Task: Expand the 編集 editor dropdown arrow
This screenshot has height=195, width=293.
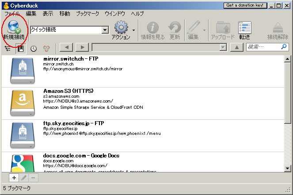Action: (x=204, y=30)
